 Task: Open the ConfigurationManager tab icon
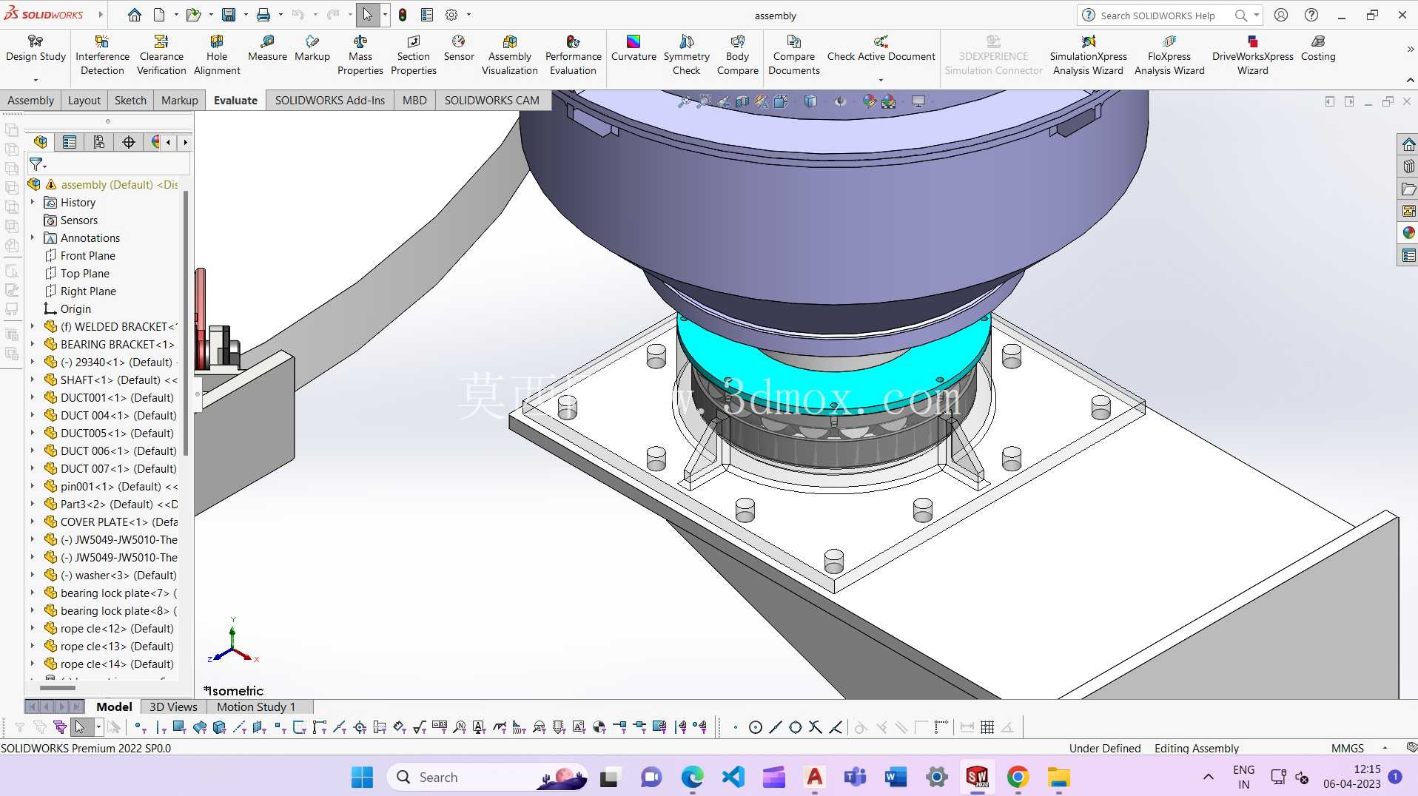click(98, 142)
